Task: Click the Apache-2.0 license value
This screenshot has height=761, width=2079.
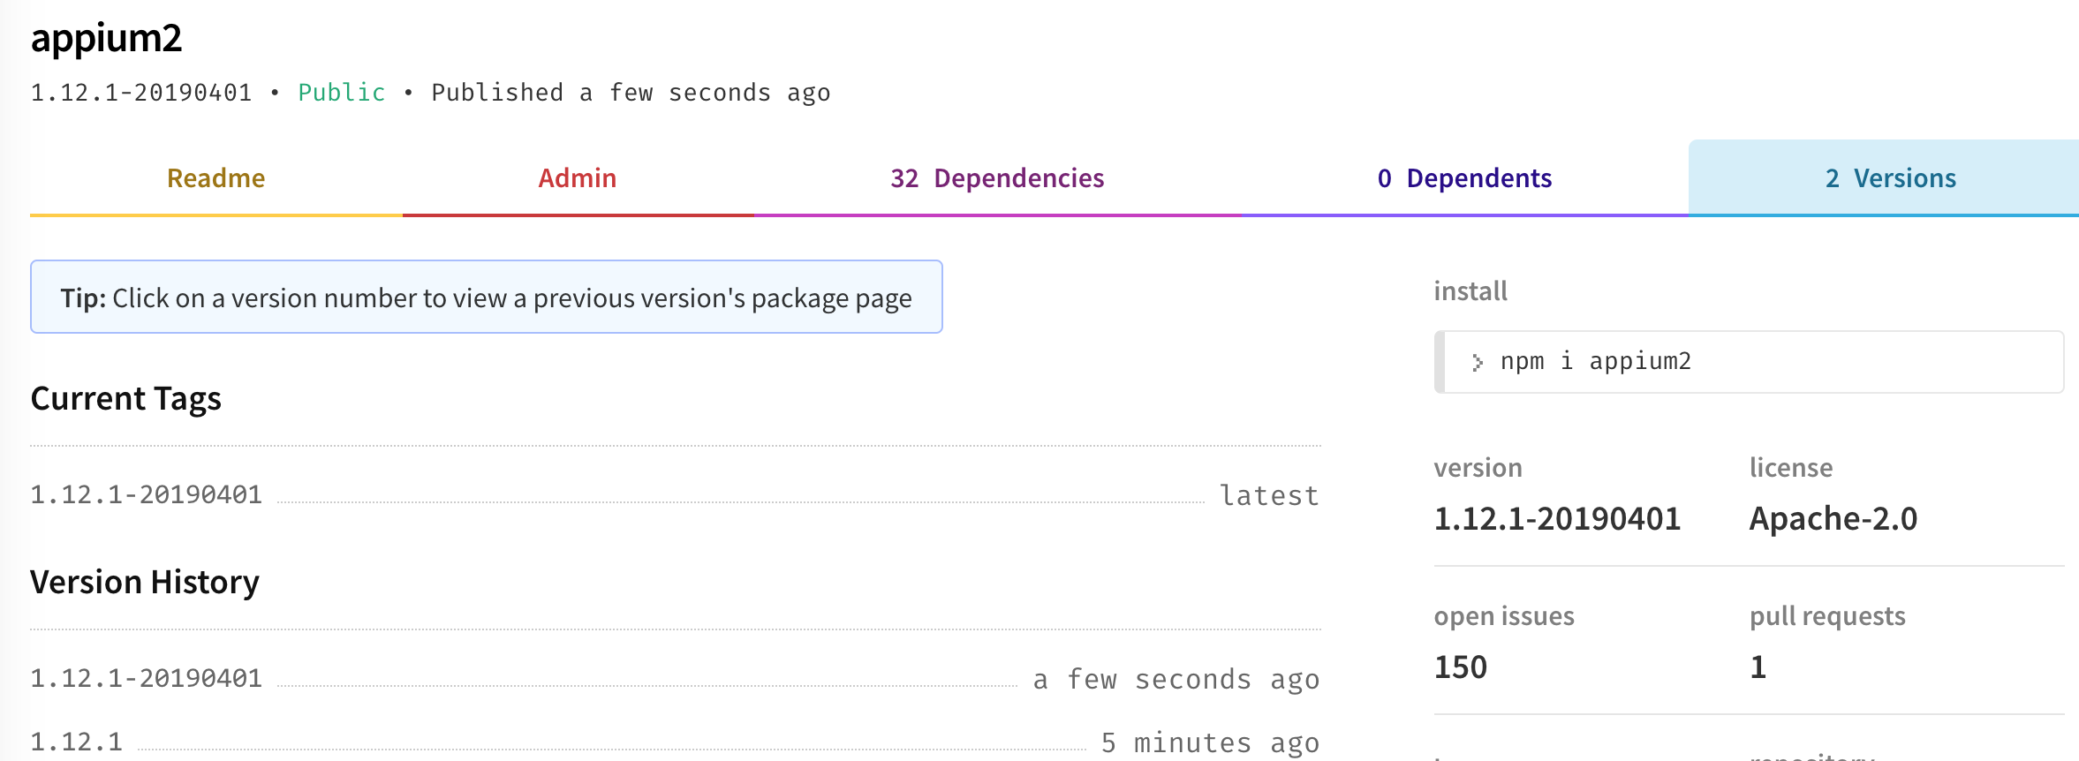Action: [x=1833, y=519]
